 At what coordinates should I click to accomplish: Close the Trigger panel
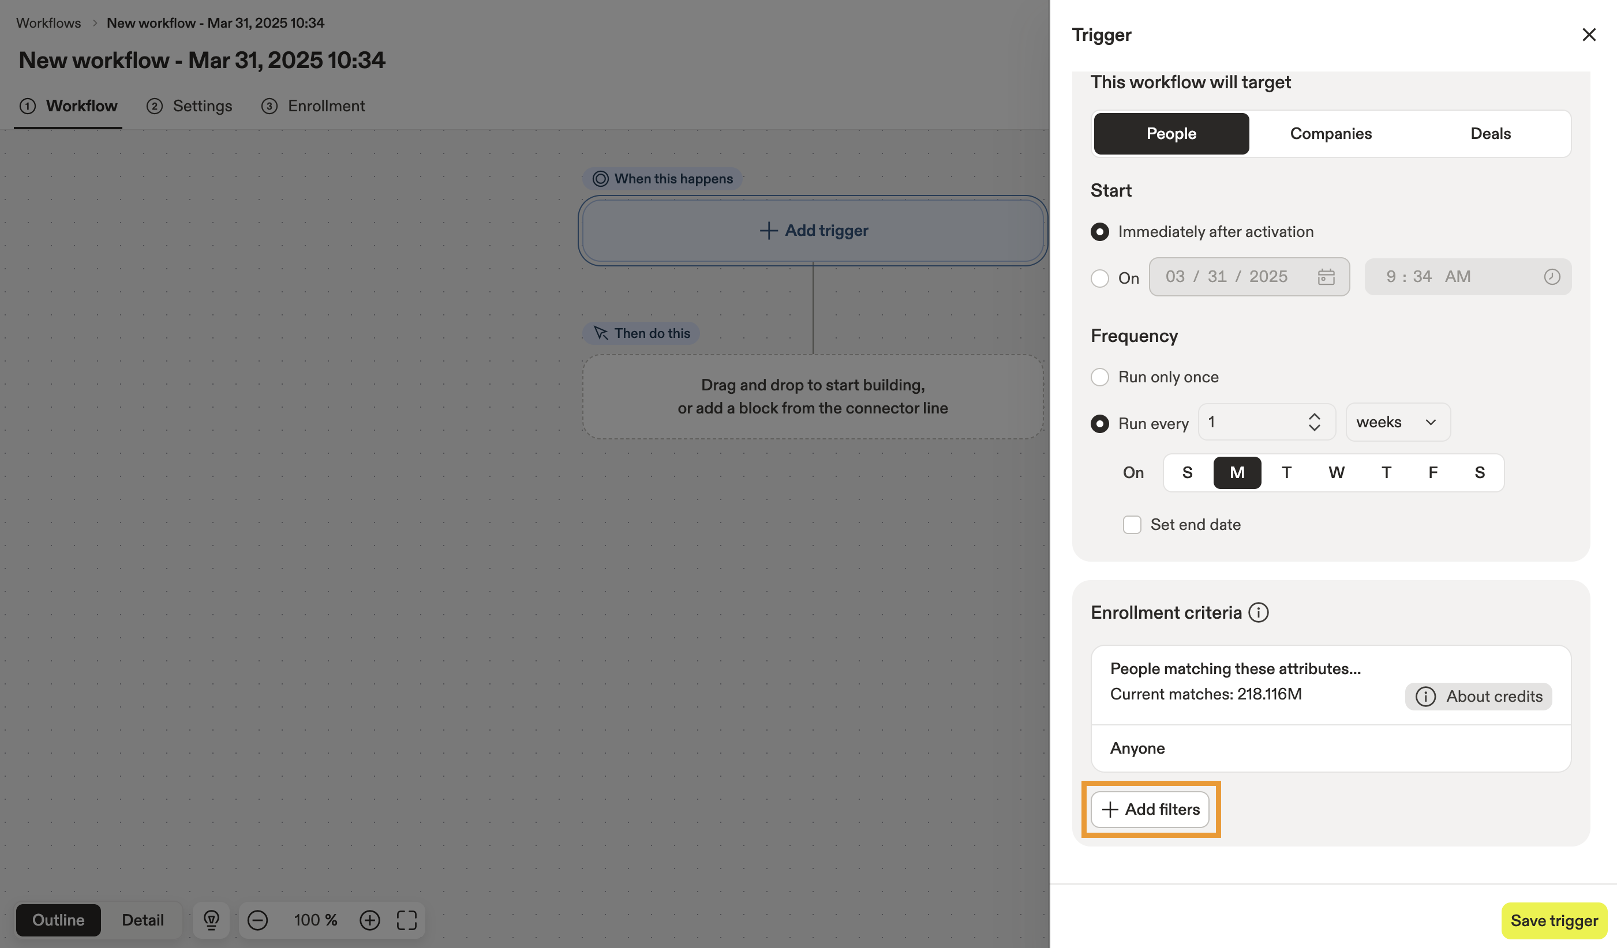click(1589, 35)
